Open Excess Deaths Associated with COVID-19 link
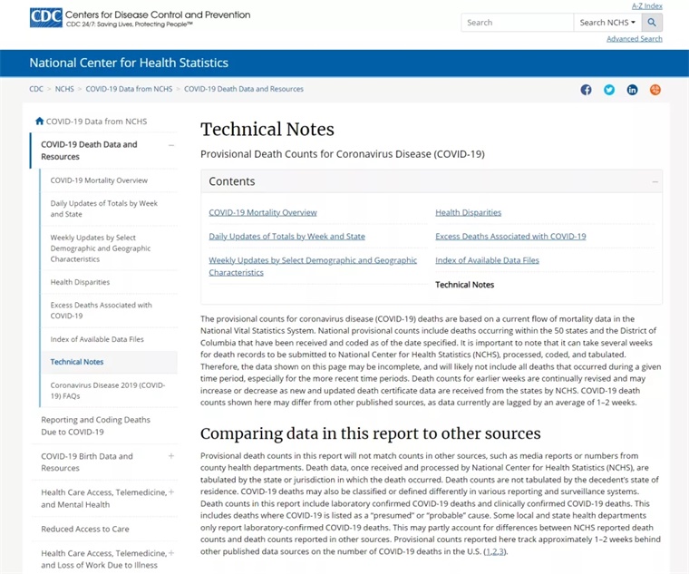 coord(510,236)
